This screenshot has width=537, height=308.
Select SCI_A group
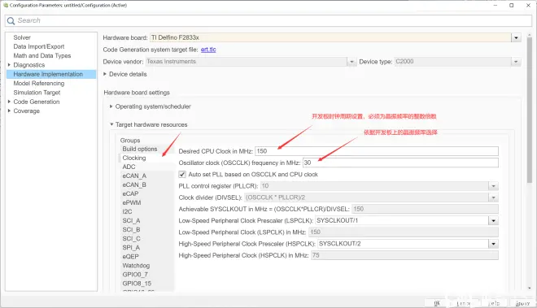tap(131, 221)
